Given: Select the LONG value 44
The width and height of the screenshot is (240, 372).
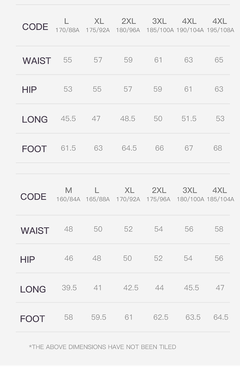Looking at the screenshot, I should click(x=159, y=288).
